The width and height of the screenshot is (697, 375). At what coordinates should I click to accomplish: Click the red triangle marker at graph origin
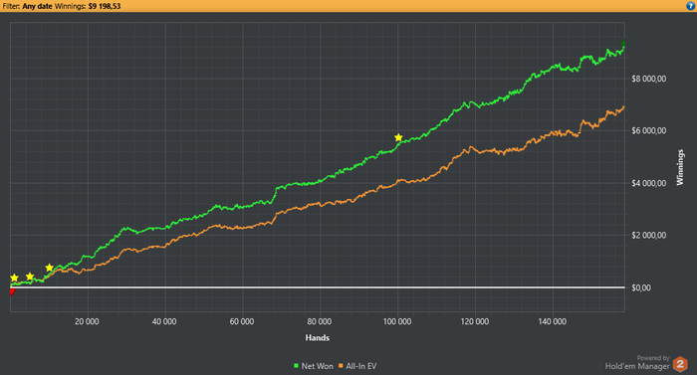coord(12,291)
